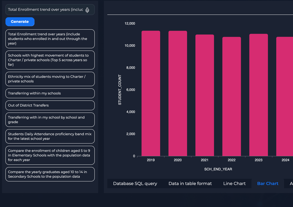Select Ethnicity mix of students moving suggestion
Viewport: 293px width, 207px height.
(x=50, y=79)
